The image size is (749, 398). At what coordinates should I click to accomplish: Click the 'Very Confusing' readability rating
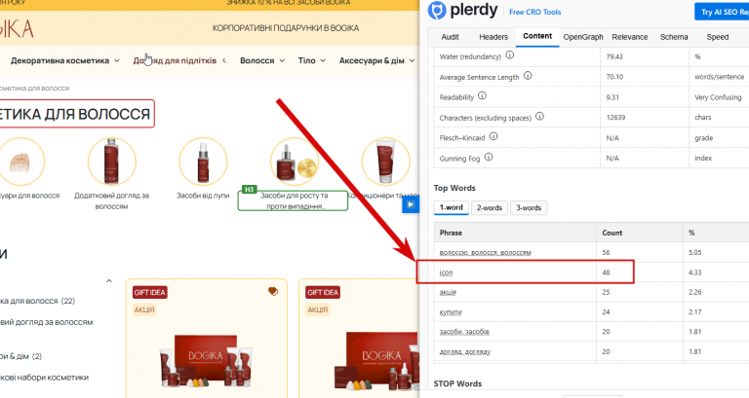click(x=718, y=97)
